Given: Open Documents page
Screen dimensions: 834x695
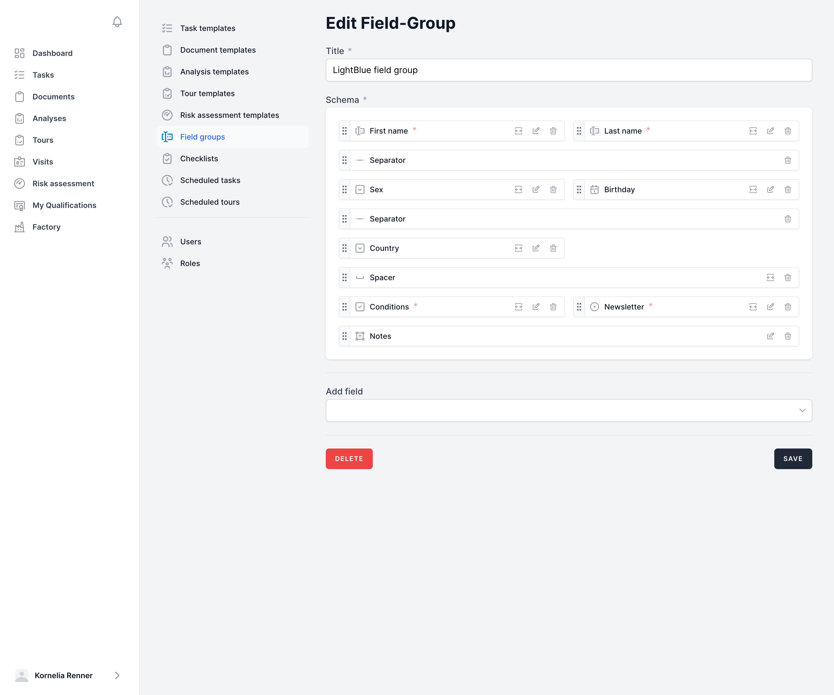Looking at the screenshot, I should 53,97.
